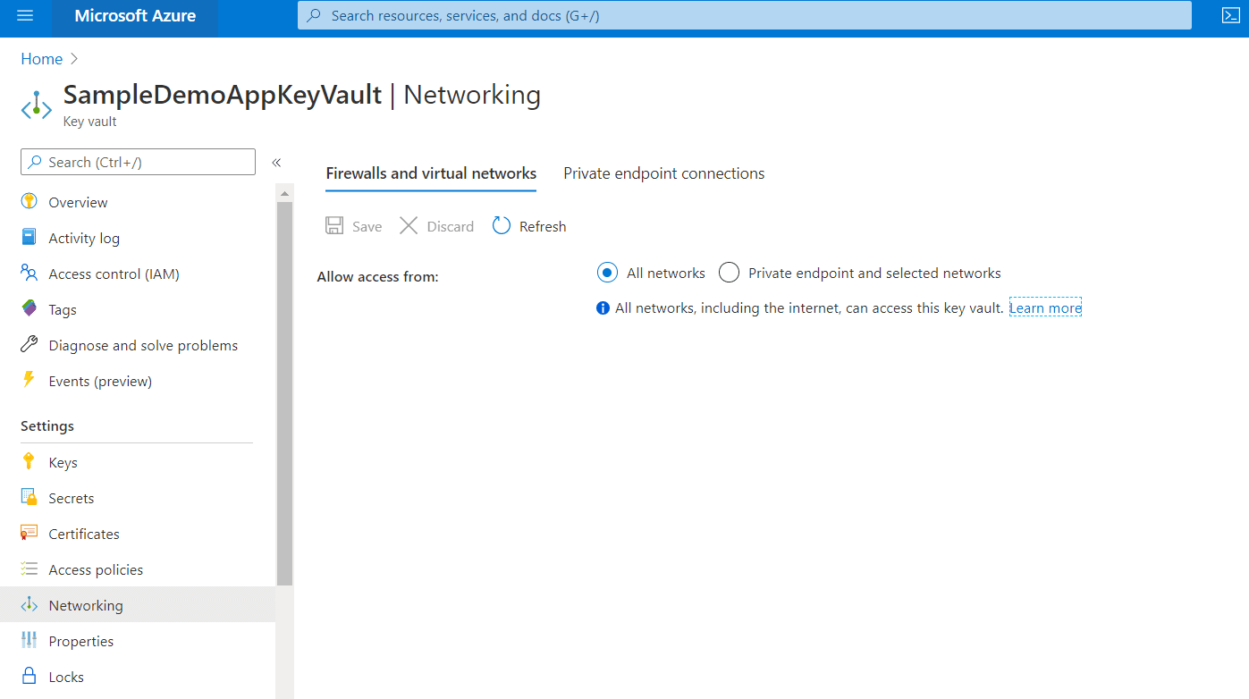Click the Refresh circular arrow icon
This screenshot has height=699, width=1249.
coord(502,226)
